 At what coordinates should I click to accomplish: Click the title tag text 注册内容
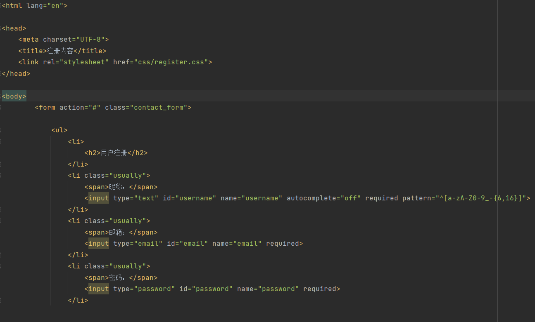pos(60,51)
